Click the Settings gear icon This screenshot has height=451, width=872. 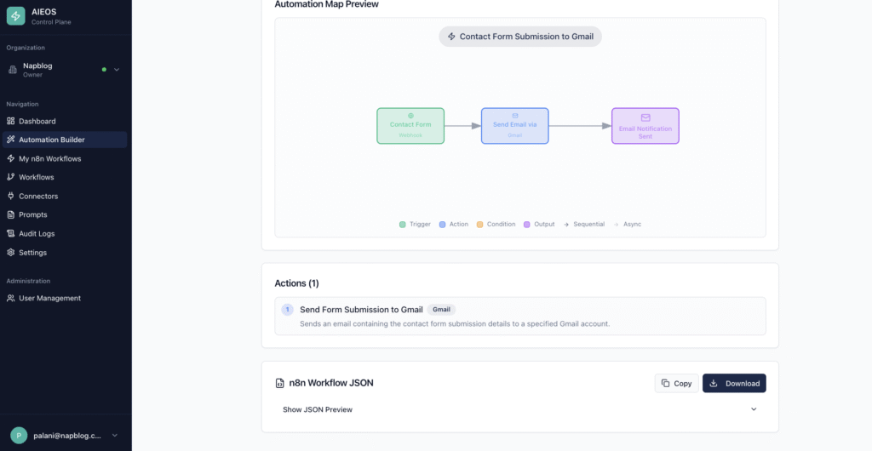click(11, 253)
